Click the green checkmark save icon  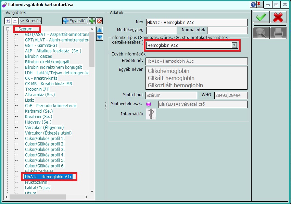261,17
